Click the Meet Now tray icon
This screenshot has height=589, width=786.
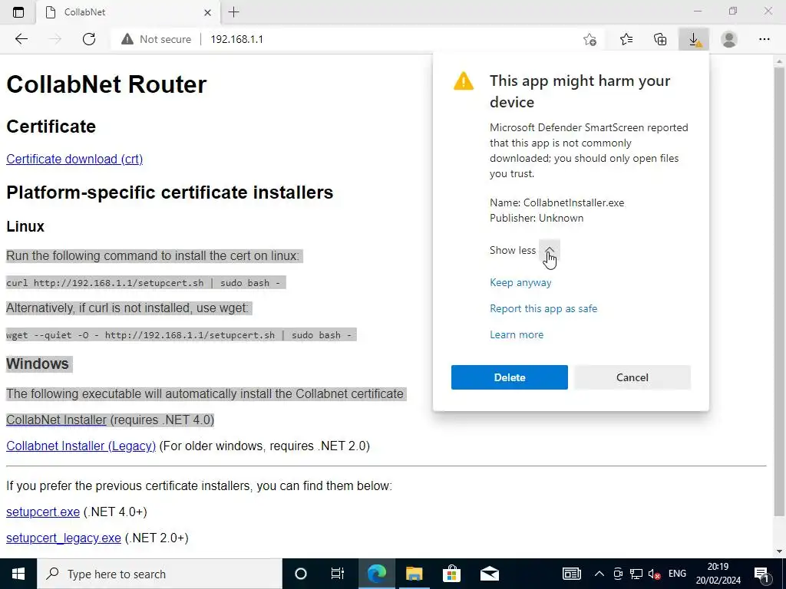618,574
